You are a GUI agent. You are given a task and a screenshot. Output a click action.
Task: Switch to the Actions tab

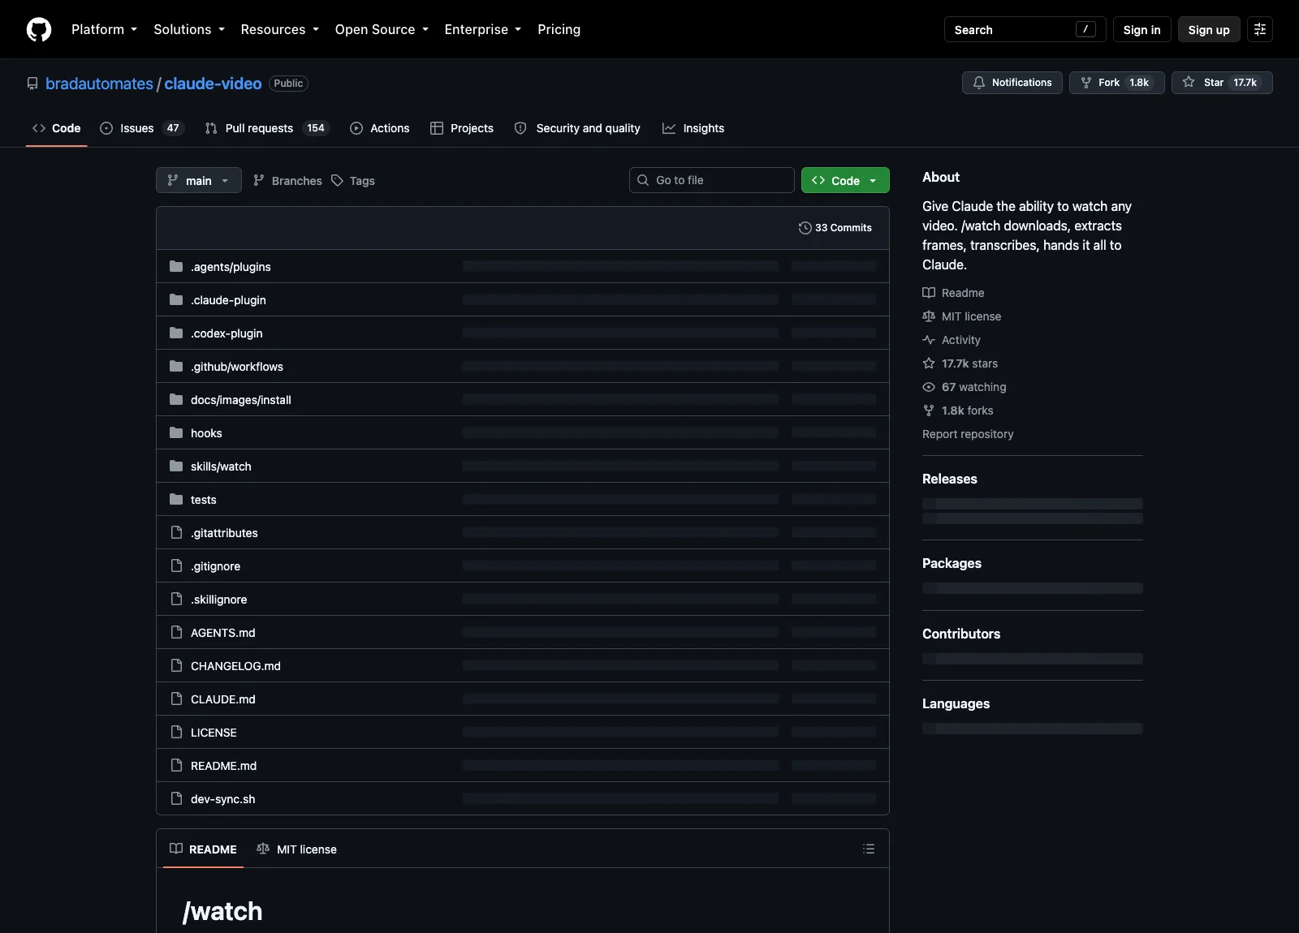[380, 128]
